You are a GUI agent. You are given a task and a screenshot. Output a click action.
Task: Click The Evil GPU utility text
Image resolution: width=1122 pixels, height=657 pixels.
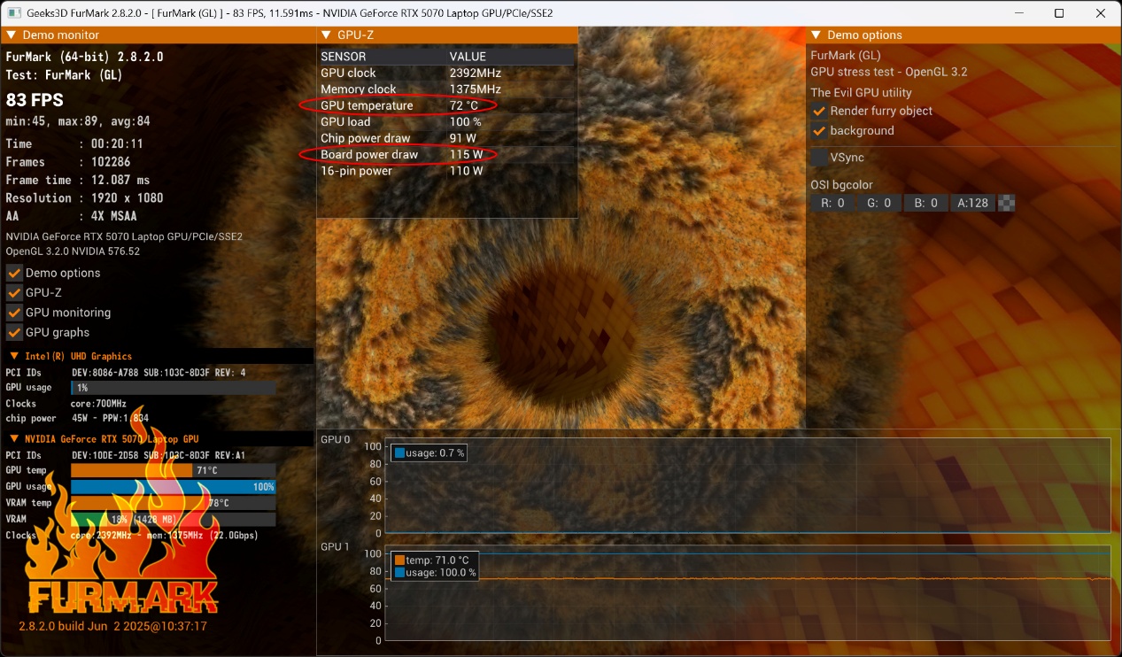point(861,92)
